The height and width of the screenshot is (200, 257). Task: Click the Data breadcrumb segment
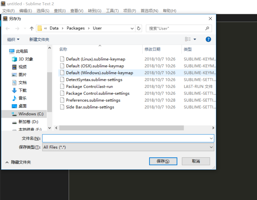(x=54, y=28)
